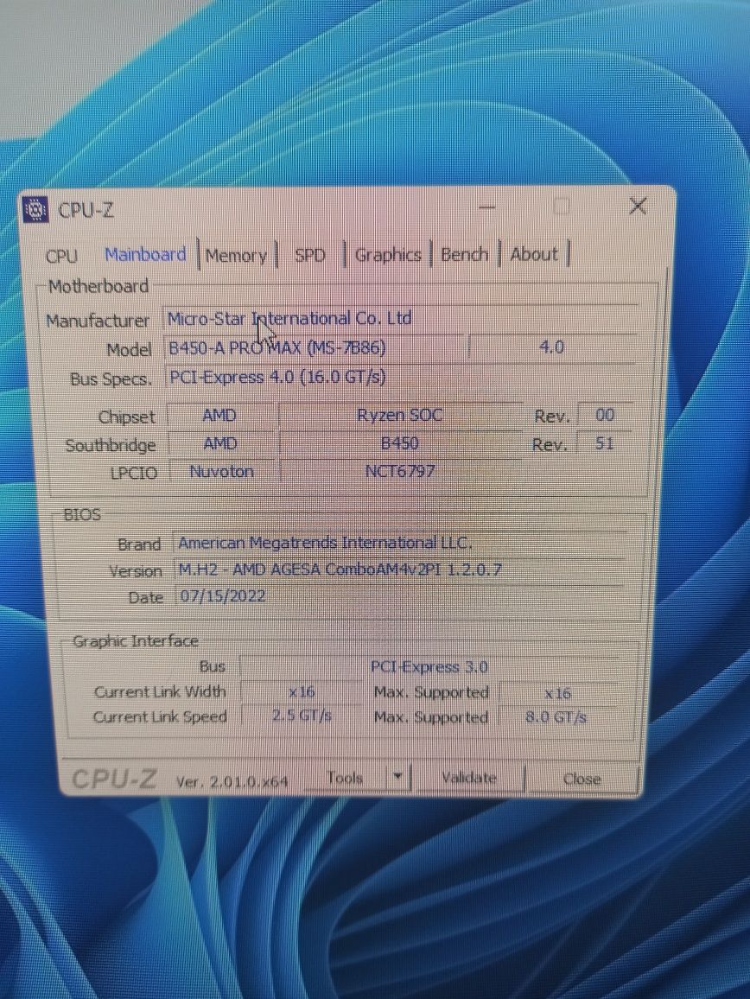Minimize the CPU-Z window
Viewport: 750px width, 999px height.
coord(487,207)
